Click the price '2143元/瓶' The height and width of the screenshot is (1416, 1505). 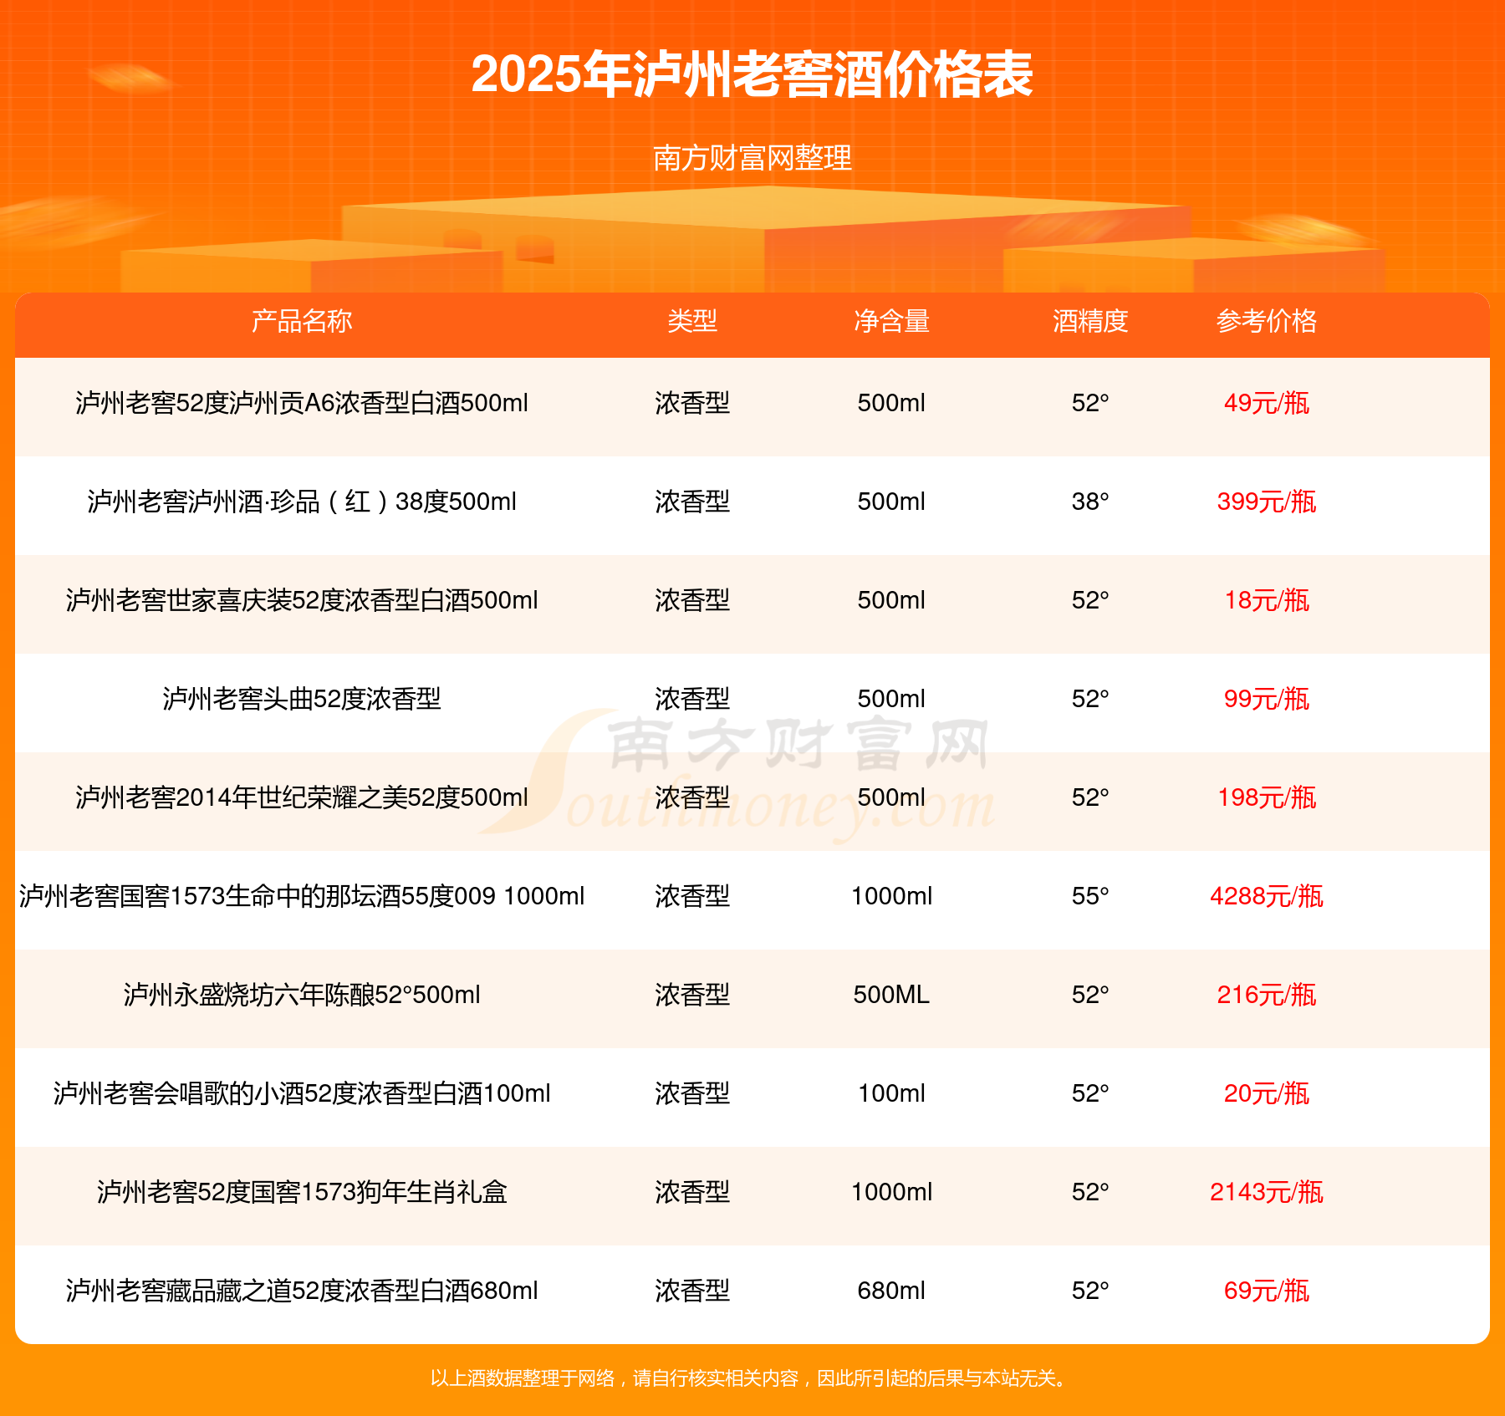pos(1267,1192)
